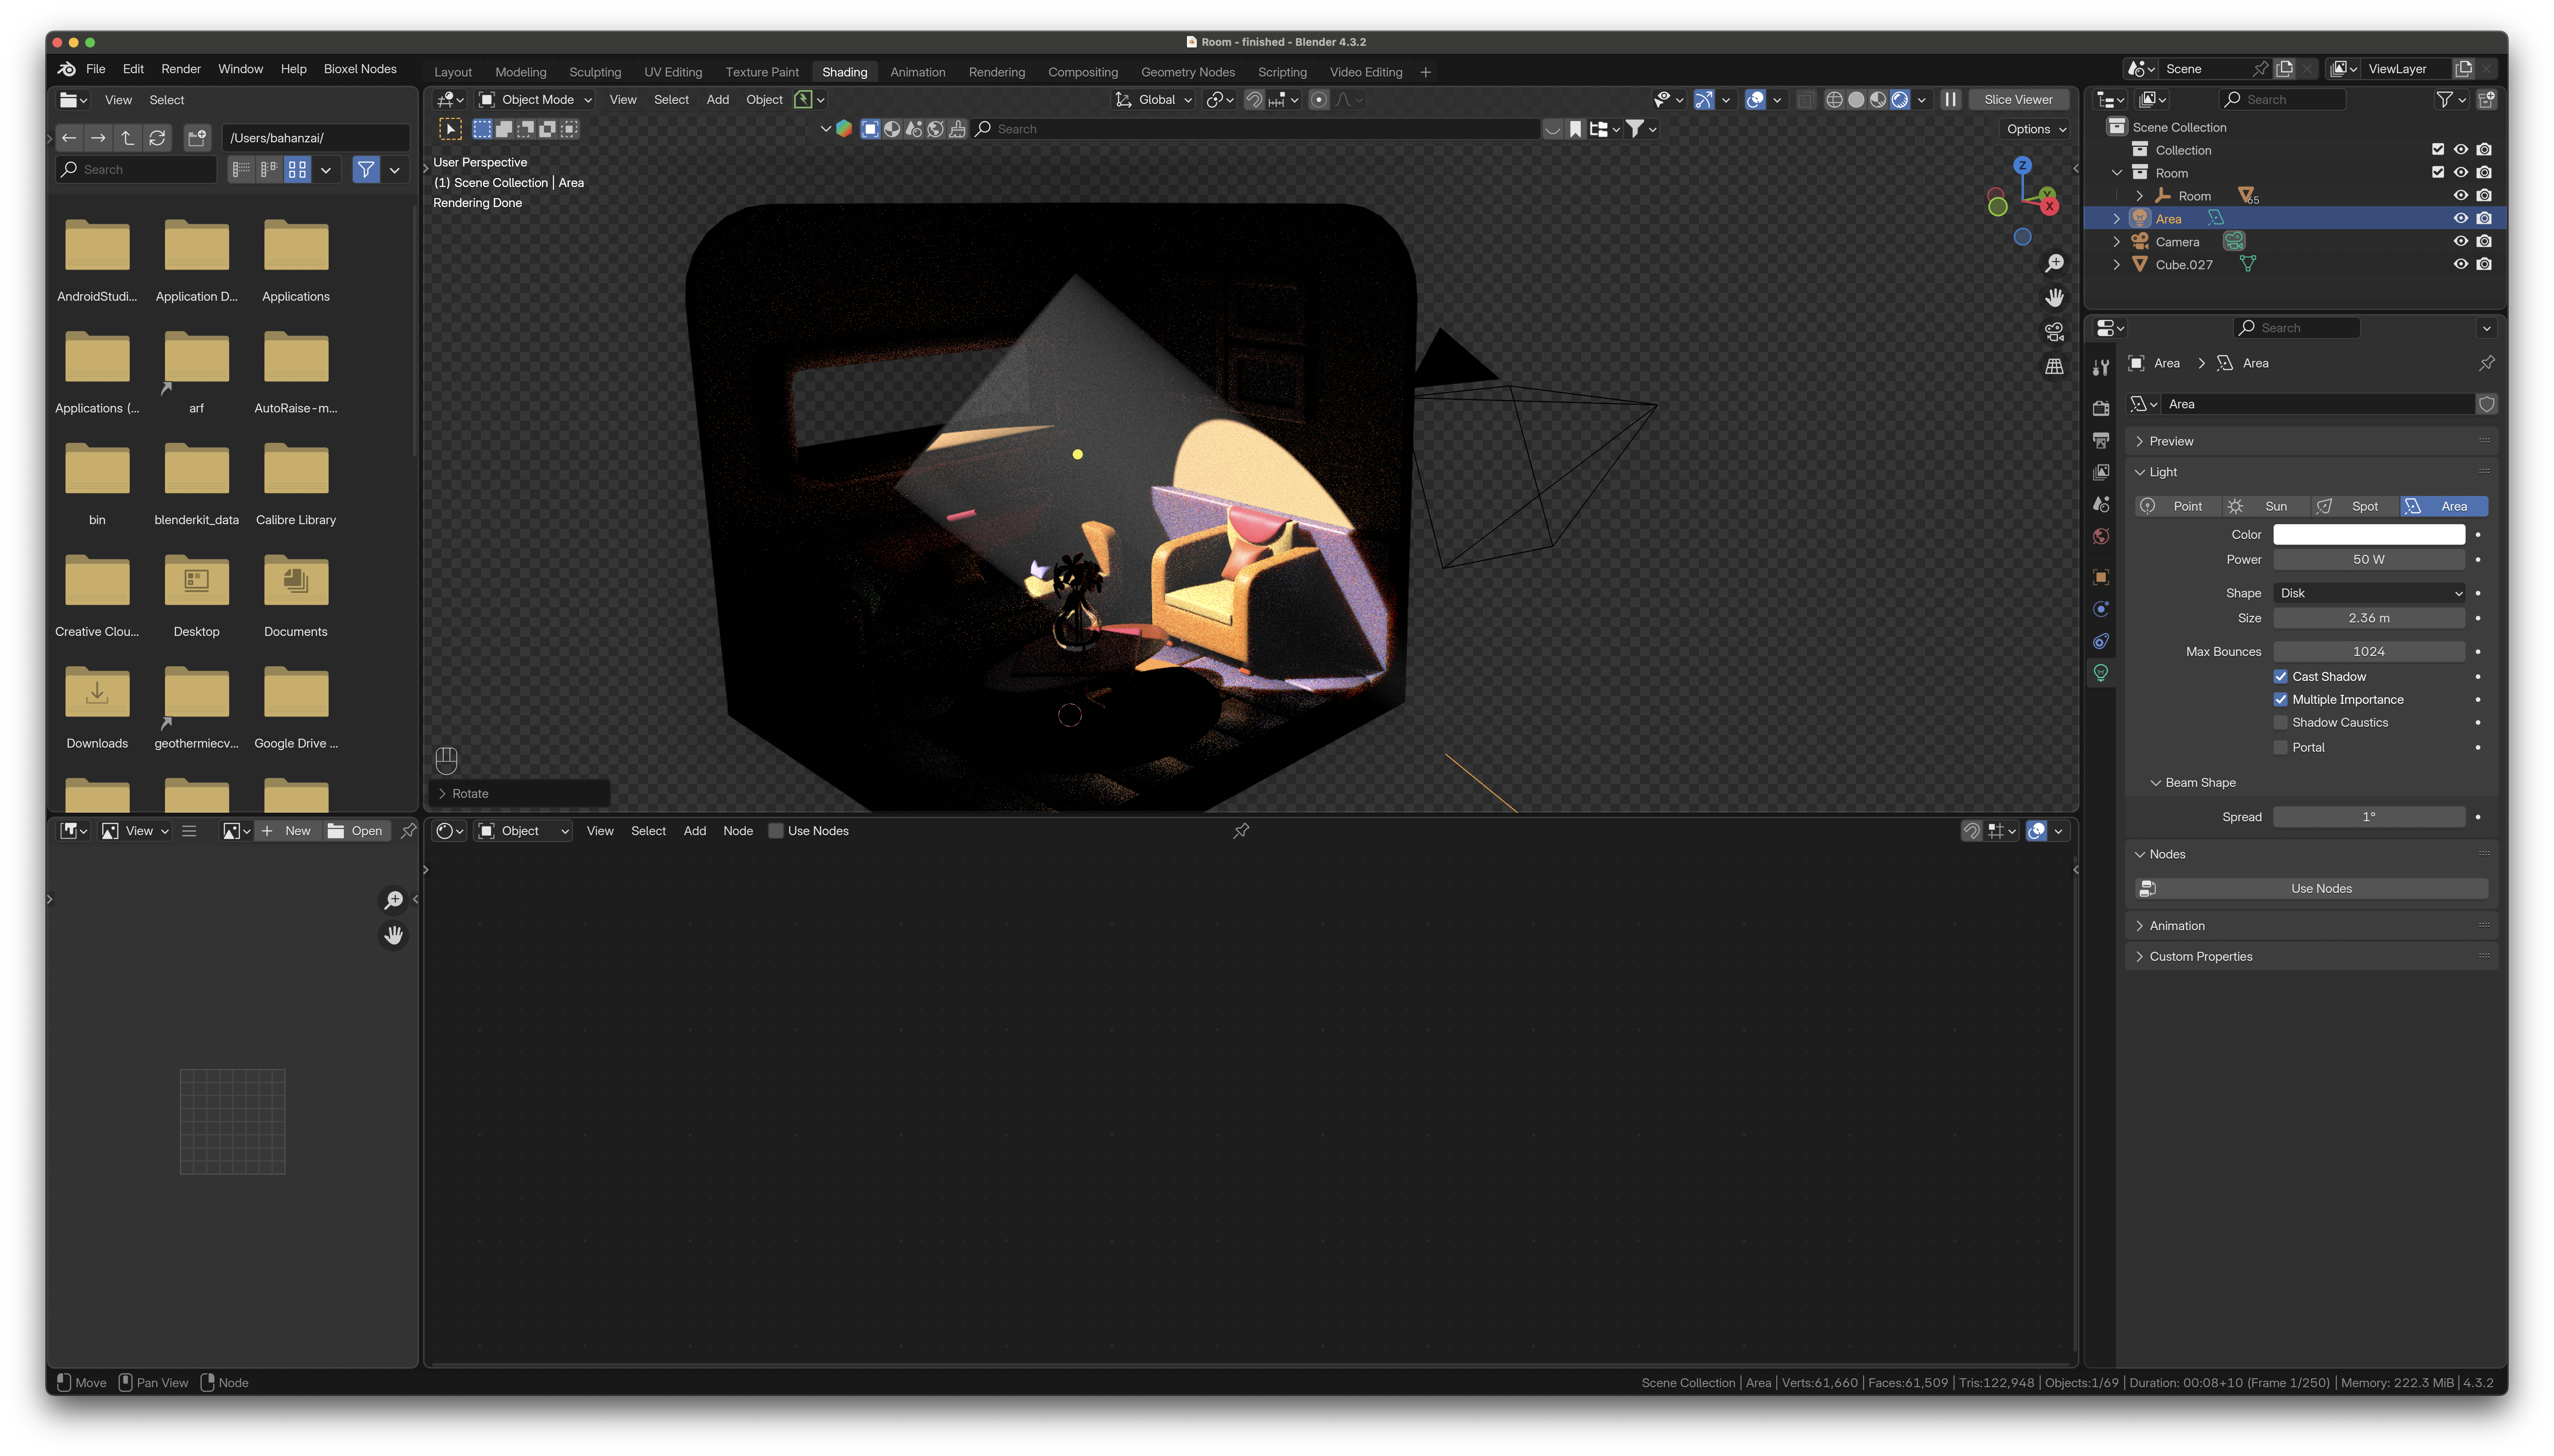Expand the Camera item in outliner
This screenshot has width=2554, height=1456.
pos(2116,242)
